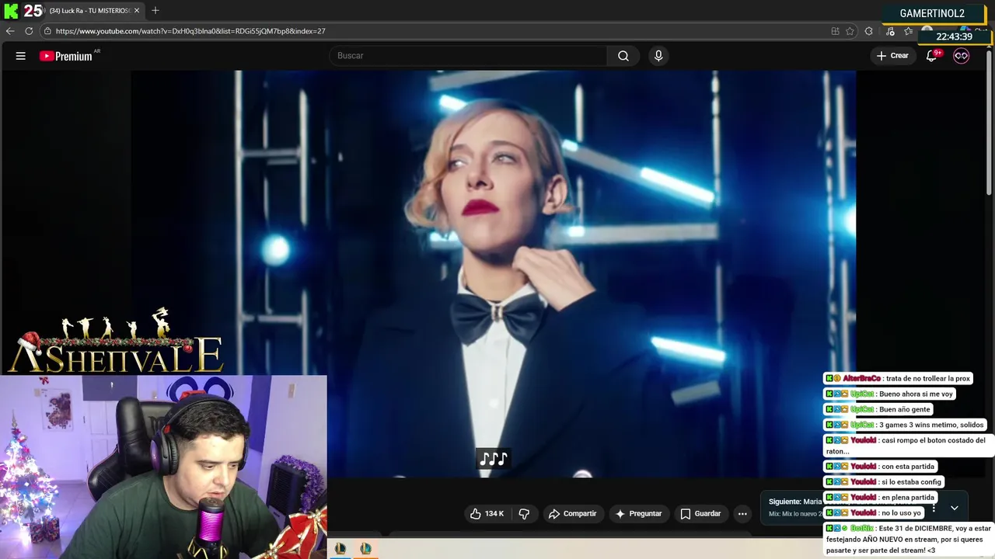Viewport: 995px width, 559px height.
Task: Start voice search with the microphone
Action: tap(658, 56)
